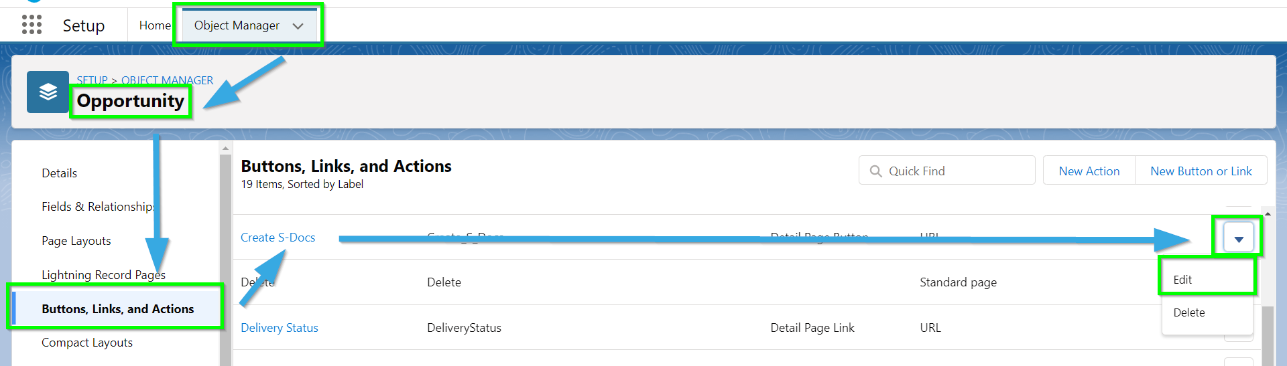Select Details in the sidebar
The height and width of the screenshot is (366, 1287).
(59, 173)
